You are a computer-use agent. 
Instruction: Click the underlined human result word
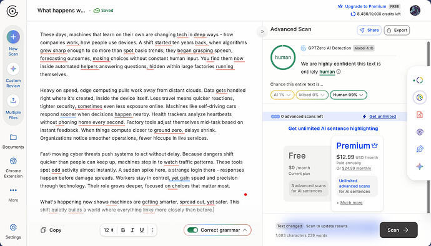point(327,72)
